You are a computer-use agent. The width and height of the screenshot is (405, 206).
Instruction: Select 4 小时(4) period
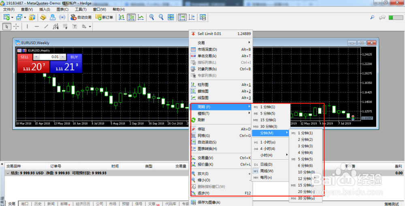(271, 149)
